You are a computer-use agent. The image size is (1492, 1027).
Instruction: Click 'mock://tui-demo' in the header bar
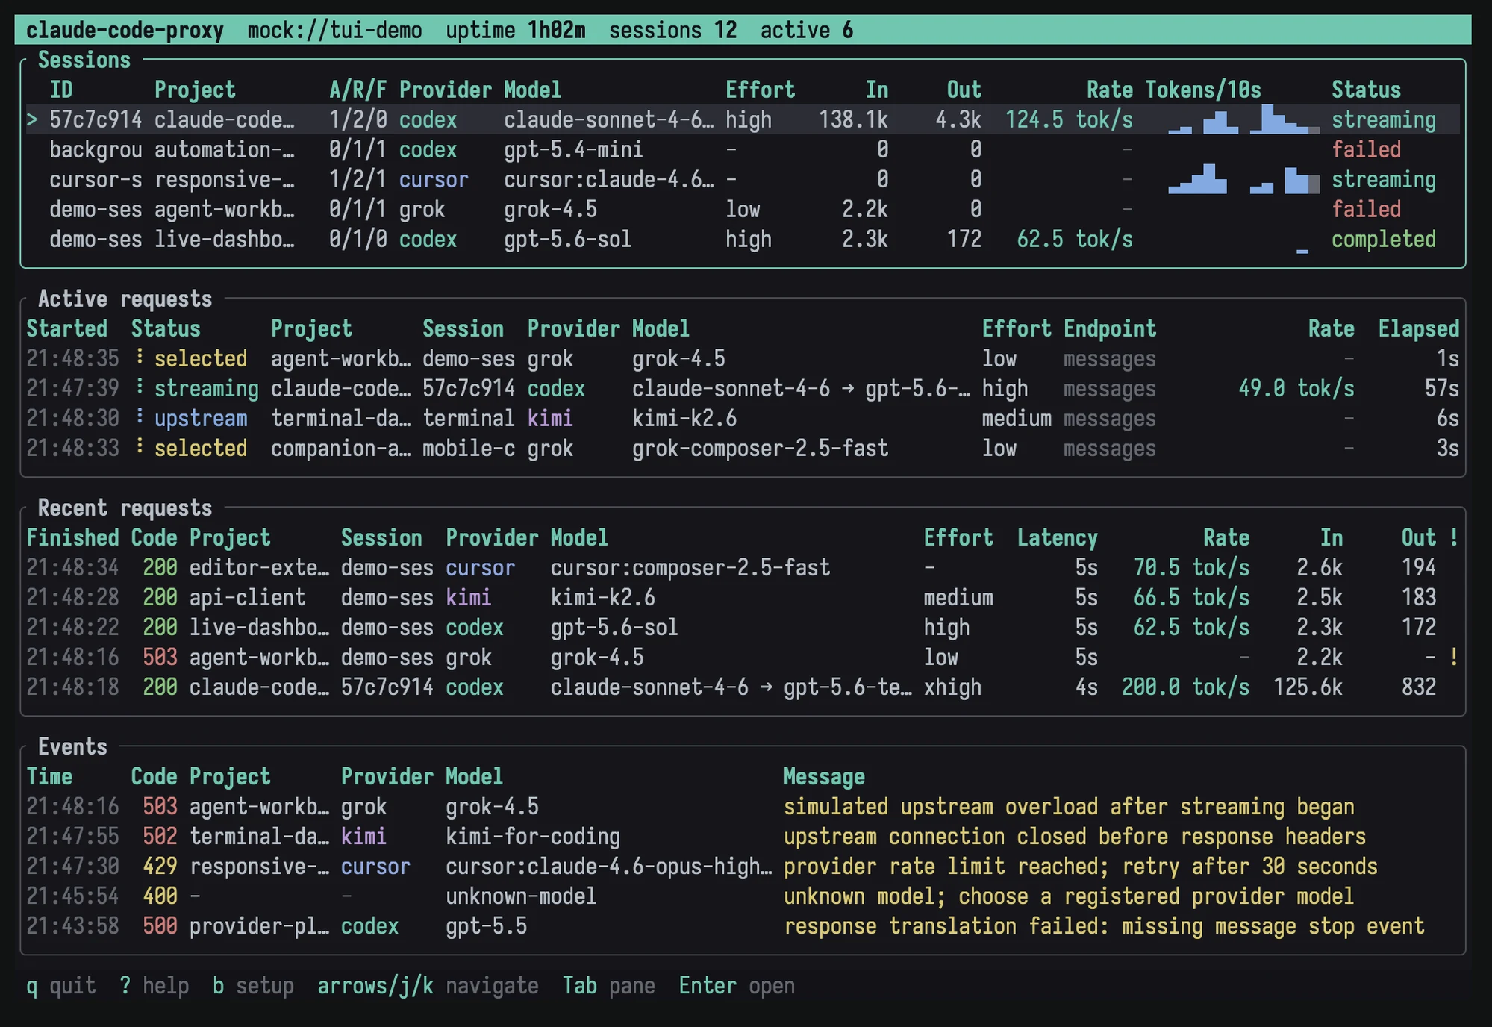tap(335, 31)
